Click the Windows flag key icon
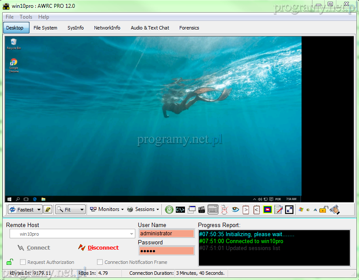Viewport: 359px width, 280px height. (301, 210)
